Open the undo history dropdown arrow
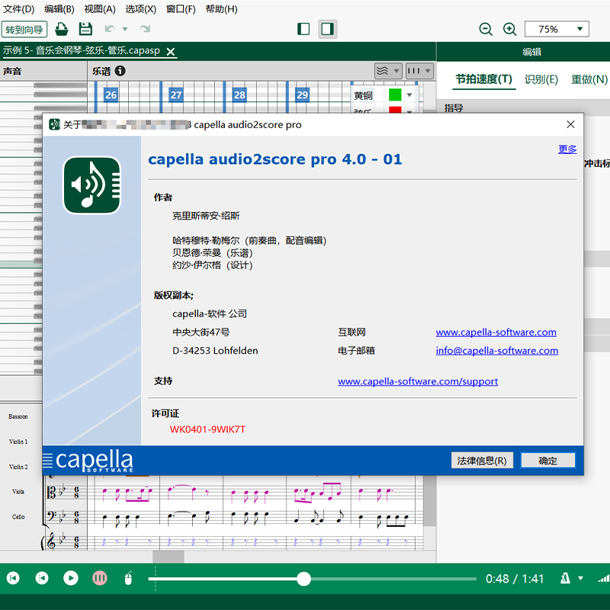The height and width of the screenshot is (610, 610). coord(125,29)
